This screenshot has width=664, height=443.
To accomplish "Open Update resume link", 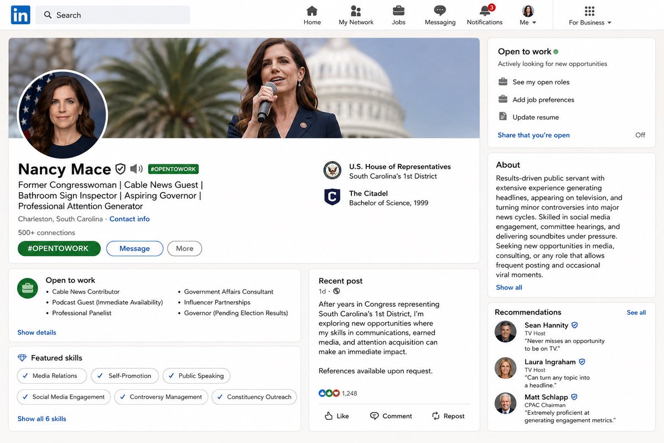I will point(536,117).
